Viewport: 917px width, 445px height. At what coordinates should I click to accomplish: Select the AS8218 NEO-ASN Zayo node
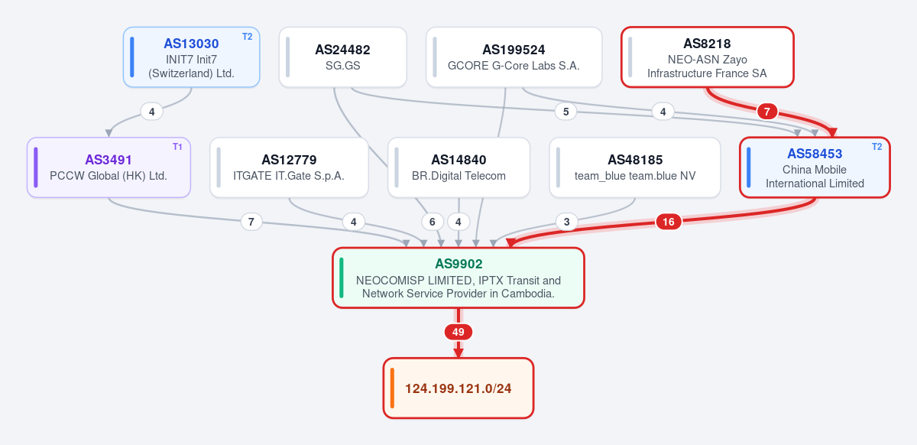pos(707,57)
